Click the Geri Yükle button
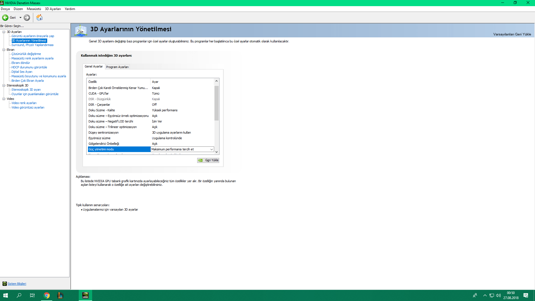This screenshot has width=535, height=301. (x=208, y=160)
